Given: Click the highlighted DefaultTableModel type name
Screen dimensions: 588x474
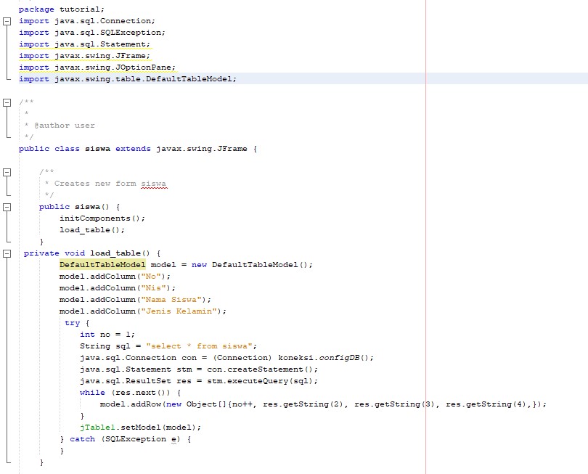Looking at the screenshot, I should [x=102, y=265].
